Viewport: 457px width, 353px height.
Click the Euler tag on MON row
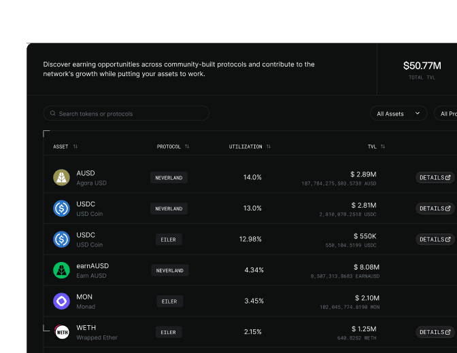(x=169, y=301)
